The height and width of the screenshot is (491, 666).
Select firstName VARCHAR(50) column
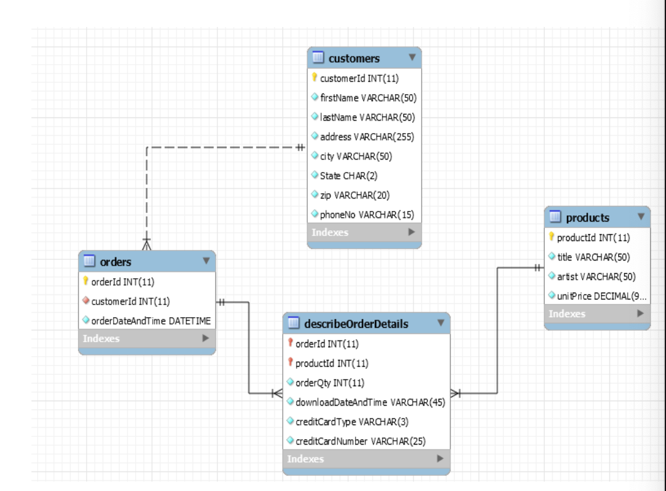(x=364, y=97)
